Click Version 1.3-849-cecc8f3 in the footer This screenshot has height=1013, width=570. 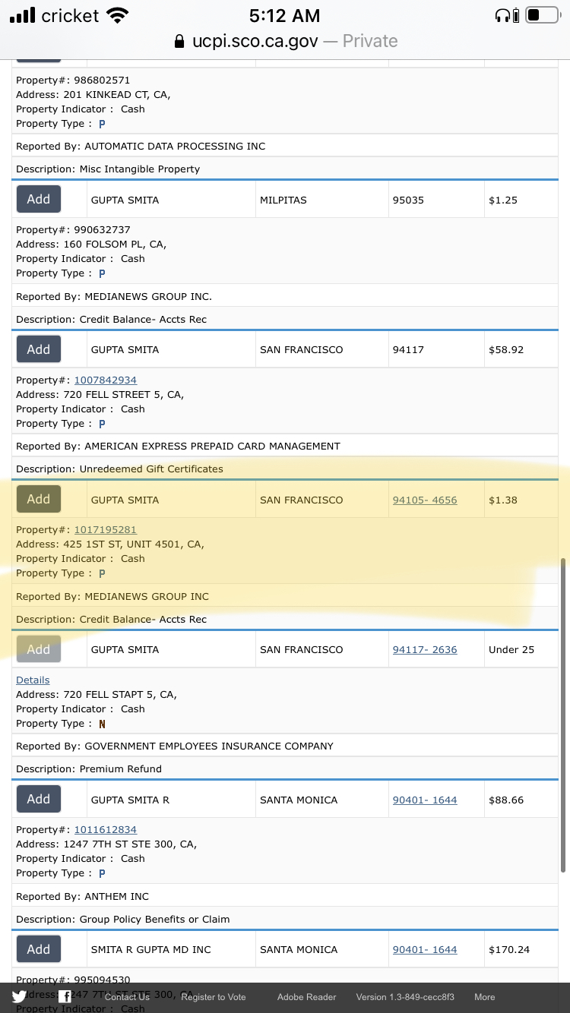point(405,997)
